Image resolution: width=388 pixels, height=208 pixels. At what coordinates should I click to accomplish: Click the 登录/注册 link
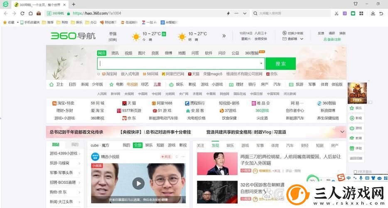click(332, 40)
